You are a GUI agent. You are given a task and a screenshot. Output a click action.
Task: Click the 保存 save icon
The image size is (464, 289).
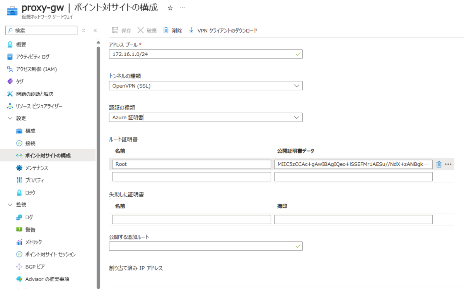click(115, 30)
